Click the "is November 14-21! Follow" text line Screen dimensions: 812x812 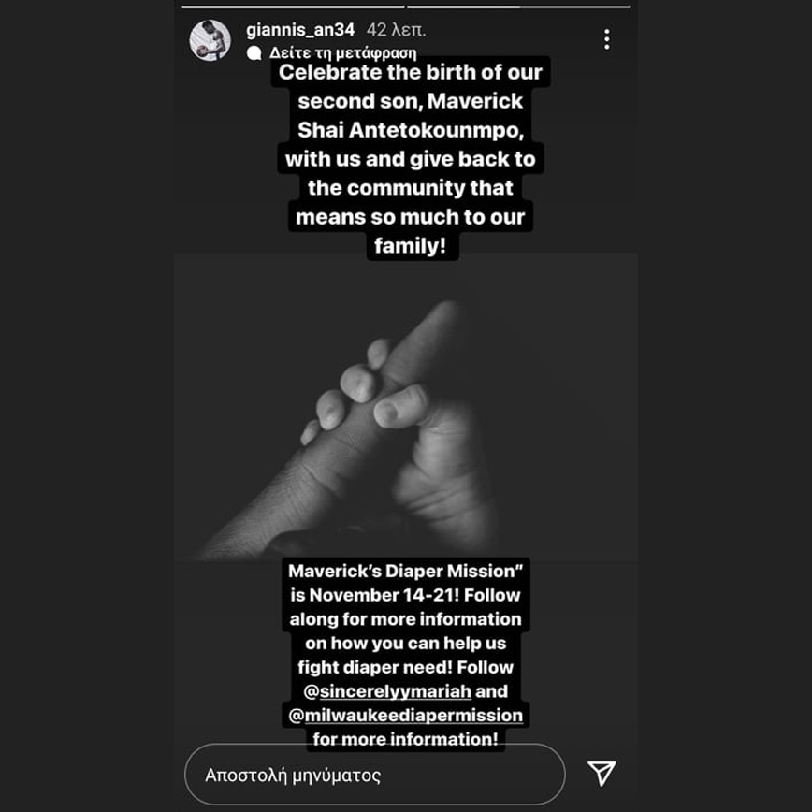coord(405,595)
